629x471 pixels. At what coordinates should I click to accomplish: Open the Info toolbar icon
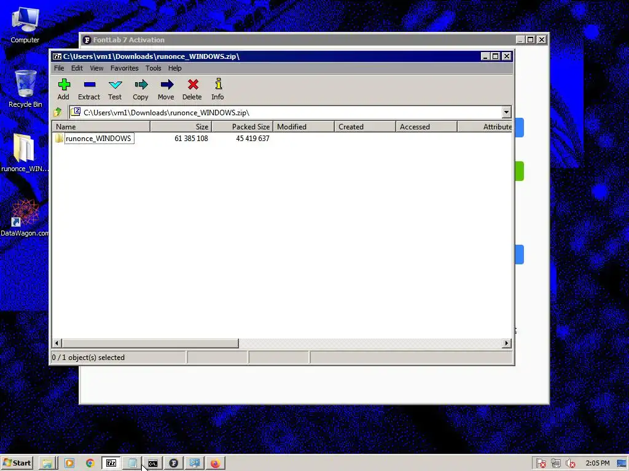click(218, 83)
